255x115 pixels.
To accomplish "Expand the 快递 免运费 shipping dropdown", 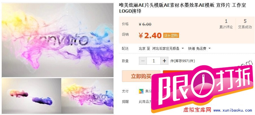I will [x=199, y=49].
